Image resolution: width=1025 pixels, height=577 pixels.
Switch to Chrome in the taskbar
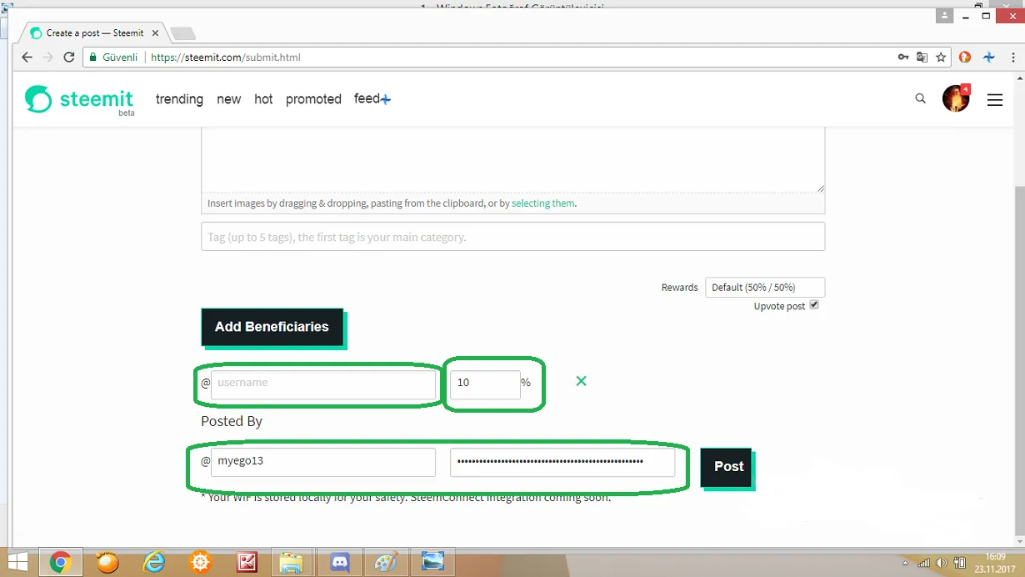[x=59, y=563]
